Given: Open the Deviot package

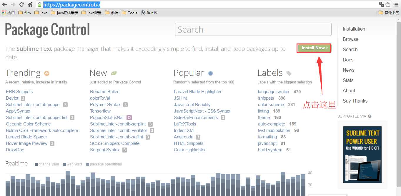Looking at the screenshot, I should coord(12,98).
